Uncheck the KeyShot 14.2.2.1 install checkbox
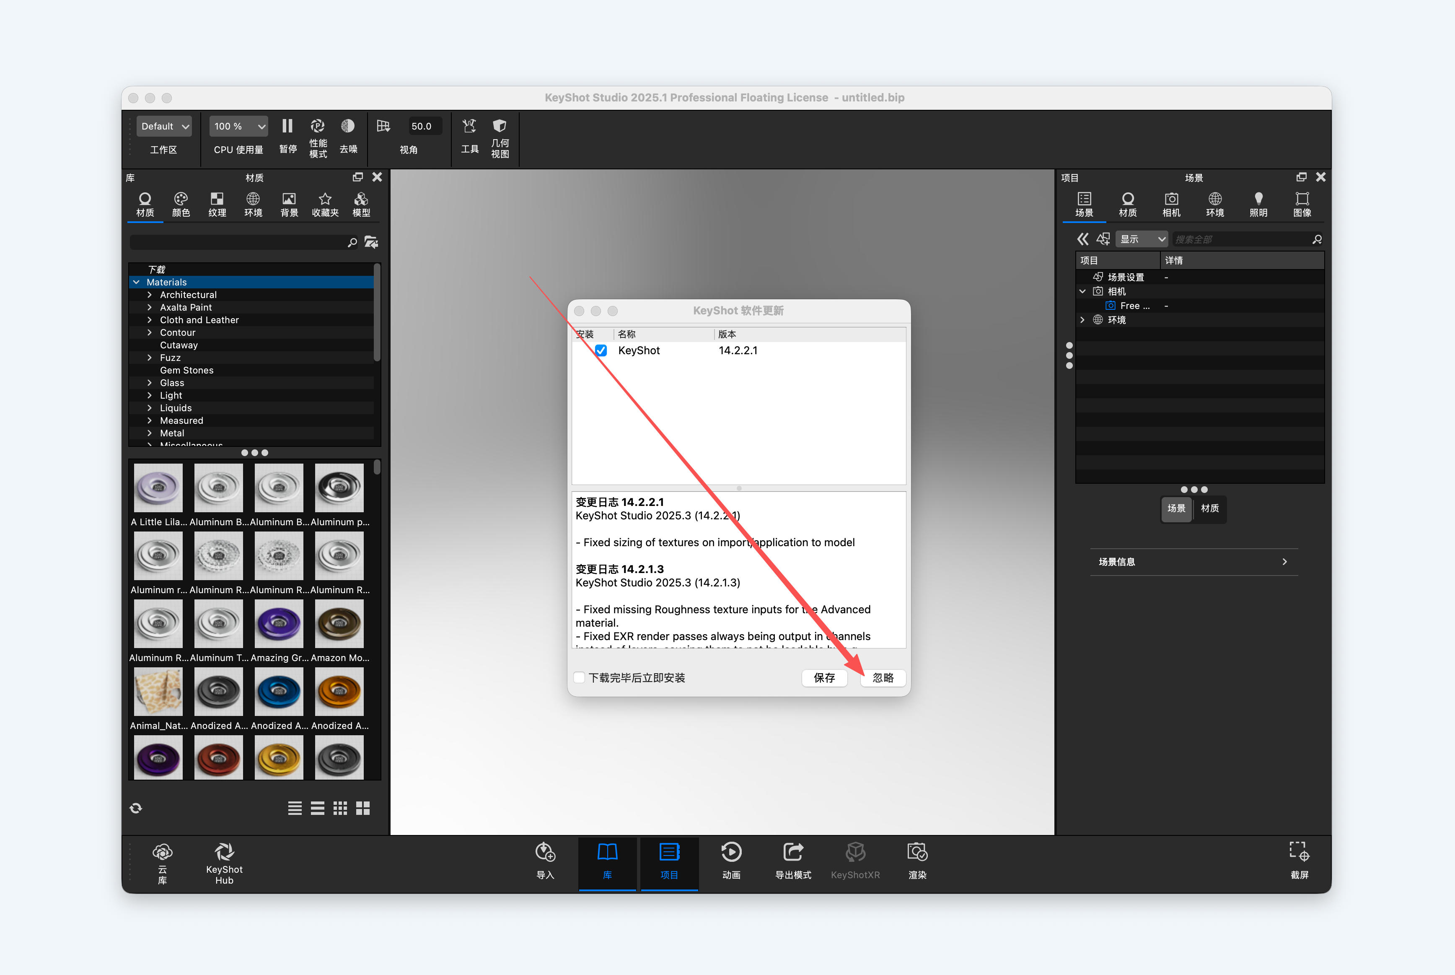 click(601, 351)
